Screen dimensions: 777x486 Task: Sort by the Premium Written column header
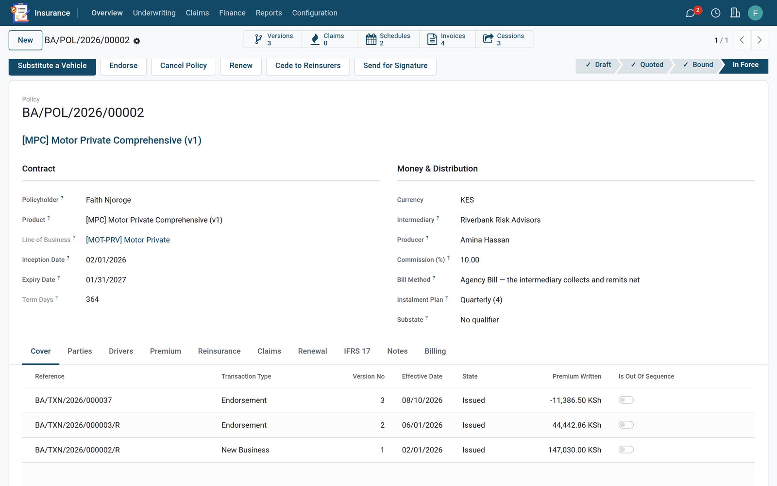[576, 377]
